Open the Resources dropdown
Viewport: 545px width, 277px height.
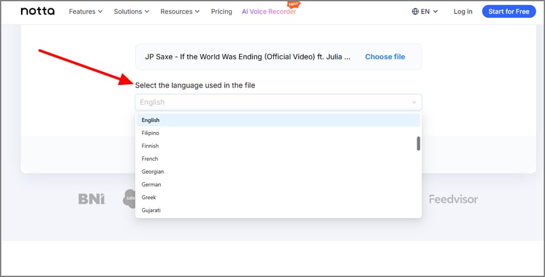tap(180, 11)
